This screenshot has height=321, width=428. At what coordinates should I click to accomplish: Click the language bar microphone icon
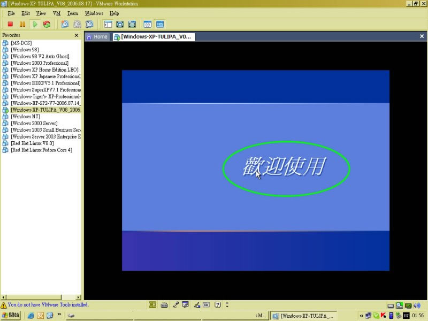pyautogui.click(x=175, y=305)
